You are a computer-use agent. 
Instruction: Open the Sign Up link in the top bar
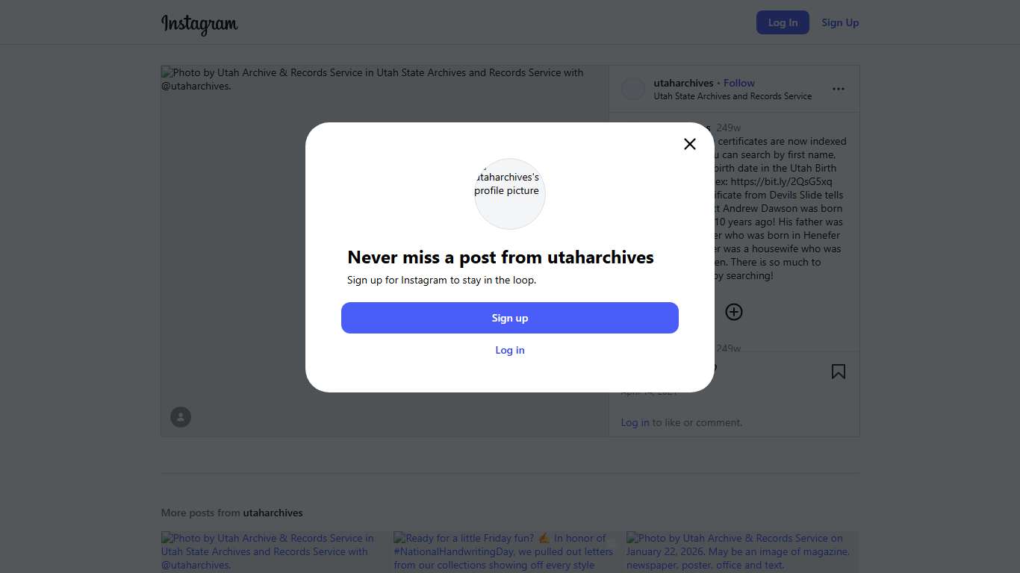point(840,22)
